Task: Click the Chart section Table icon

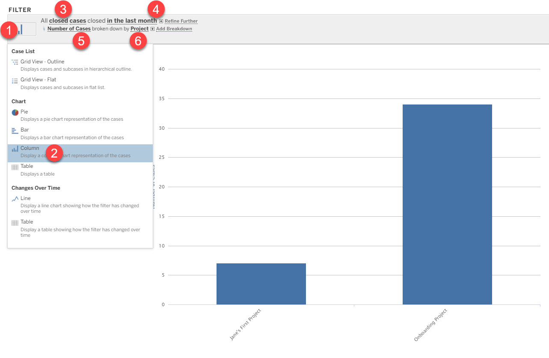Action: point(15,167)
